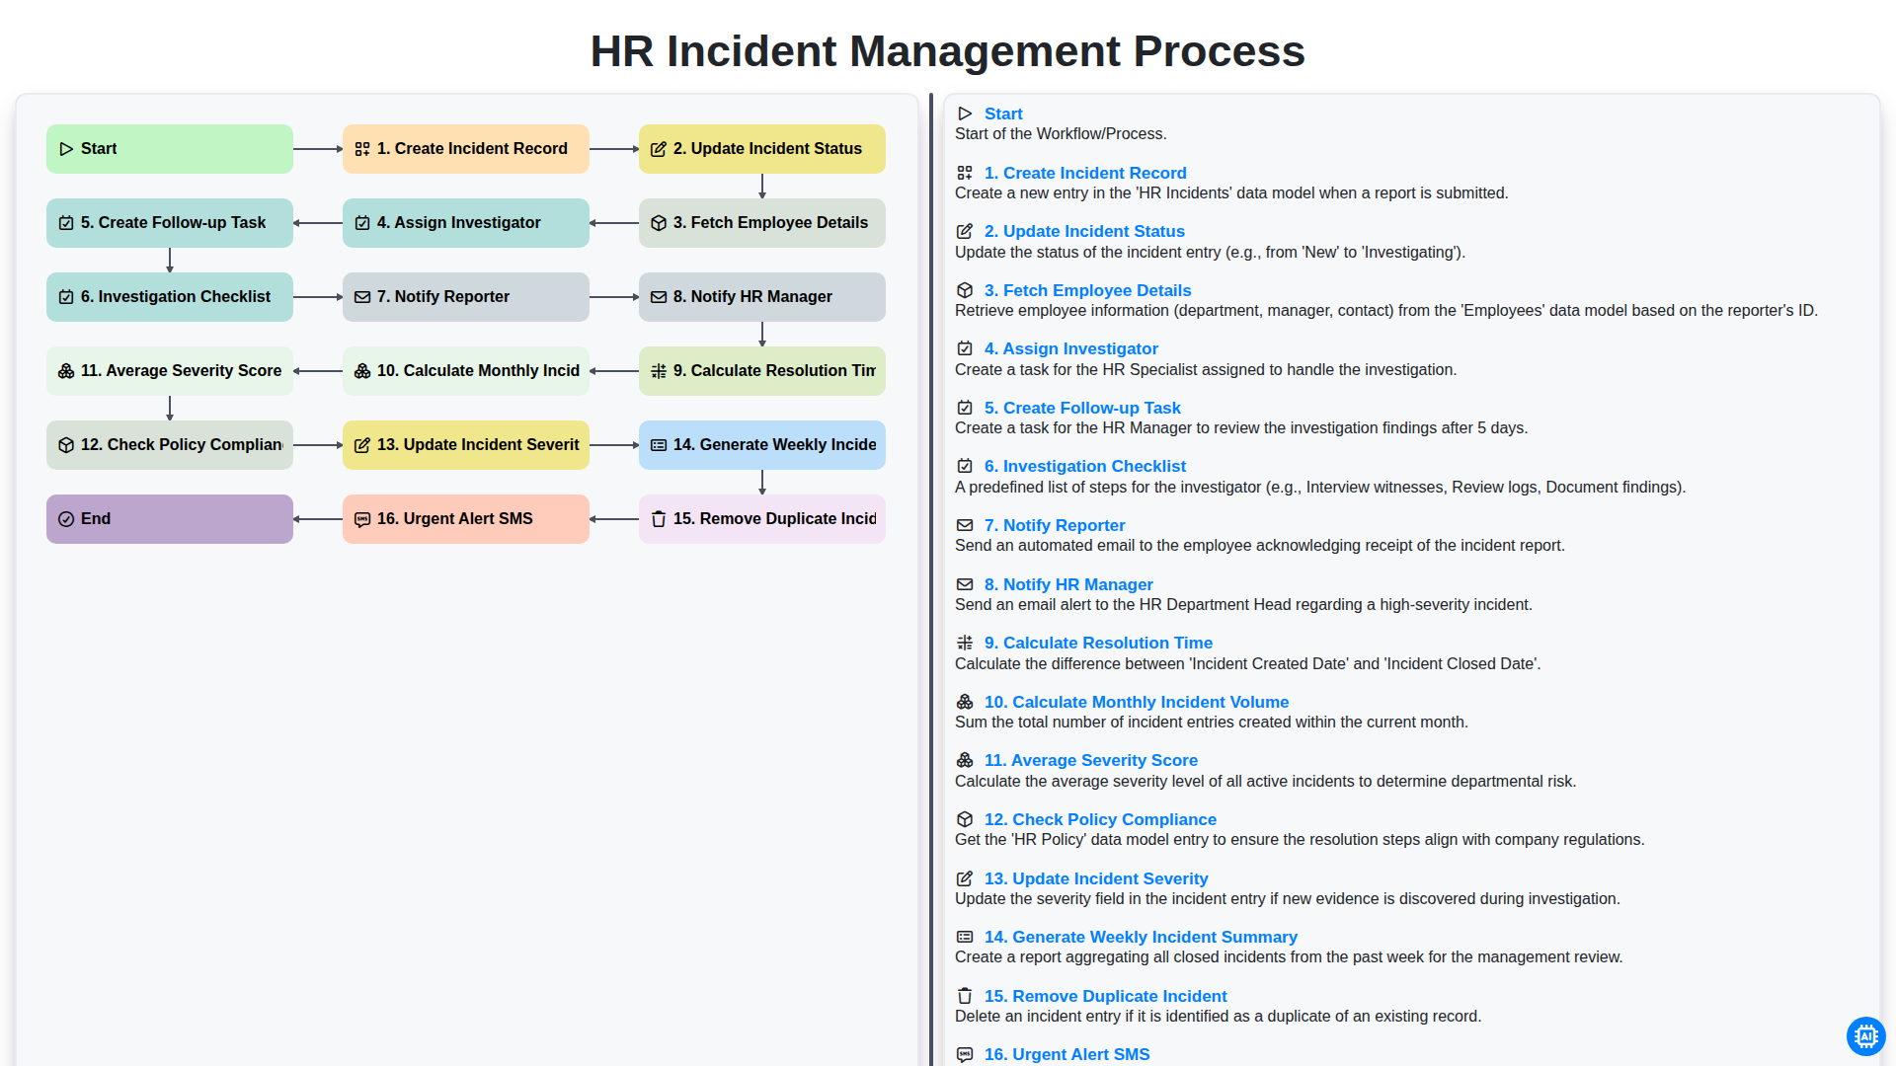Click the cubes icon in Average Severity Score node
This screenshot has height=1066, width=1896.
point(66,371)
